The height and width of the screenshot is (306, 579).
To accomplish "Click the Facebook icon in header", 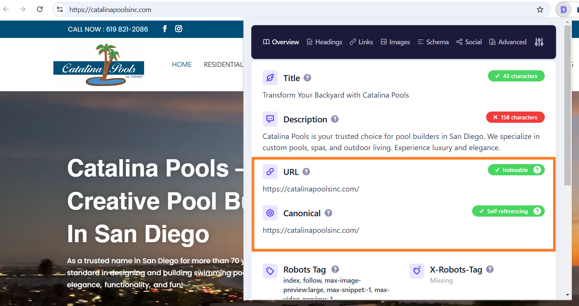I will [x=164, y=29].
